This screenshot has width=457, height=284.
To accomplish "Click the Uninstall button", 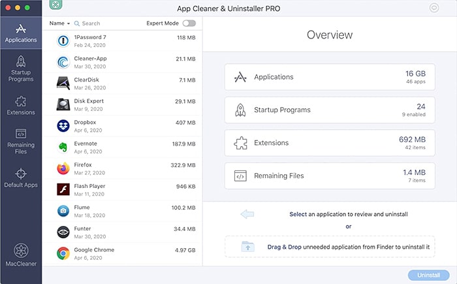I will (x=428, y=275).
